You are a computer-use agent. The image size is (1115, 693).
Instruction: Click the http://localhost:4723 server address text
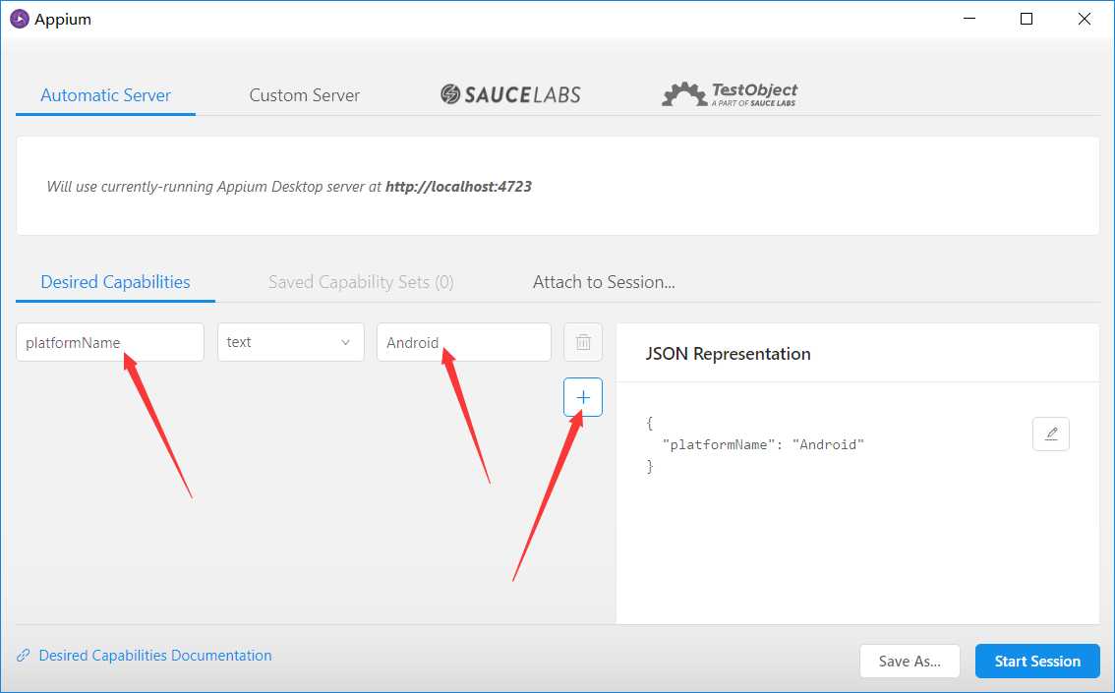click(458, 186)
